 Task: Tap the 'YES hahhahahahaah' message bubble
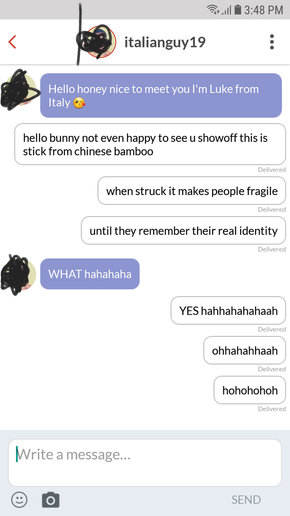coord(228,310)
